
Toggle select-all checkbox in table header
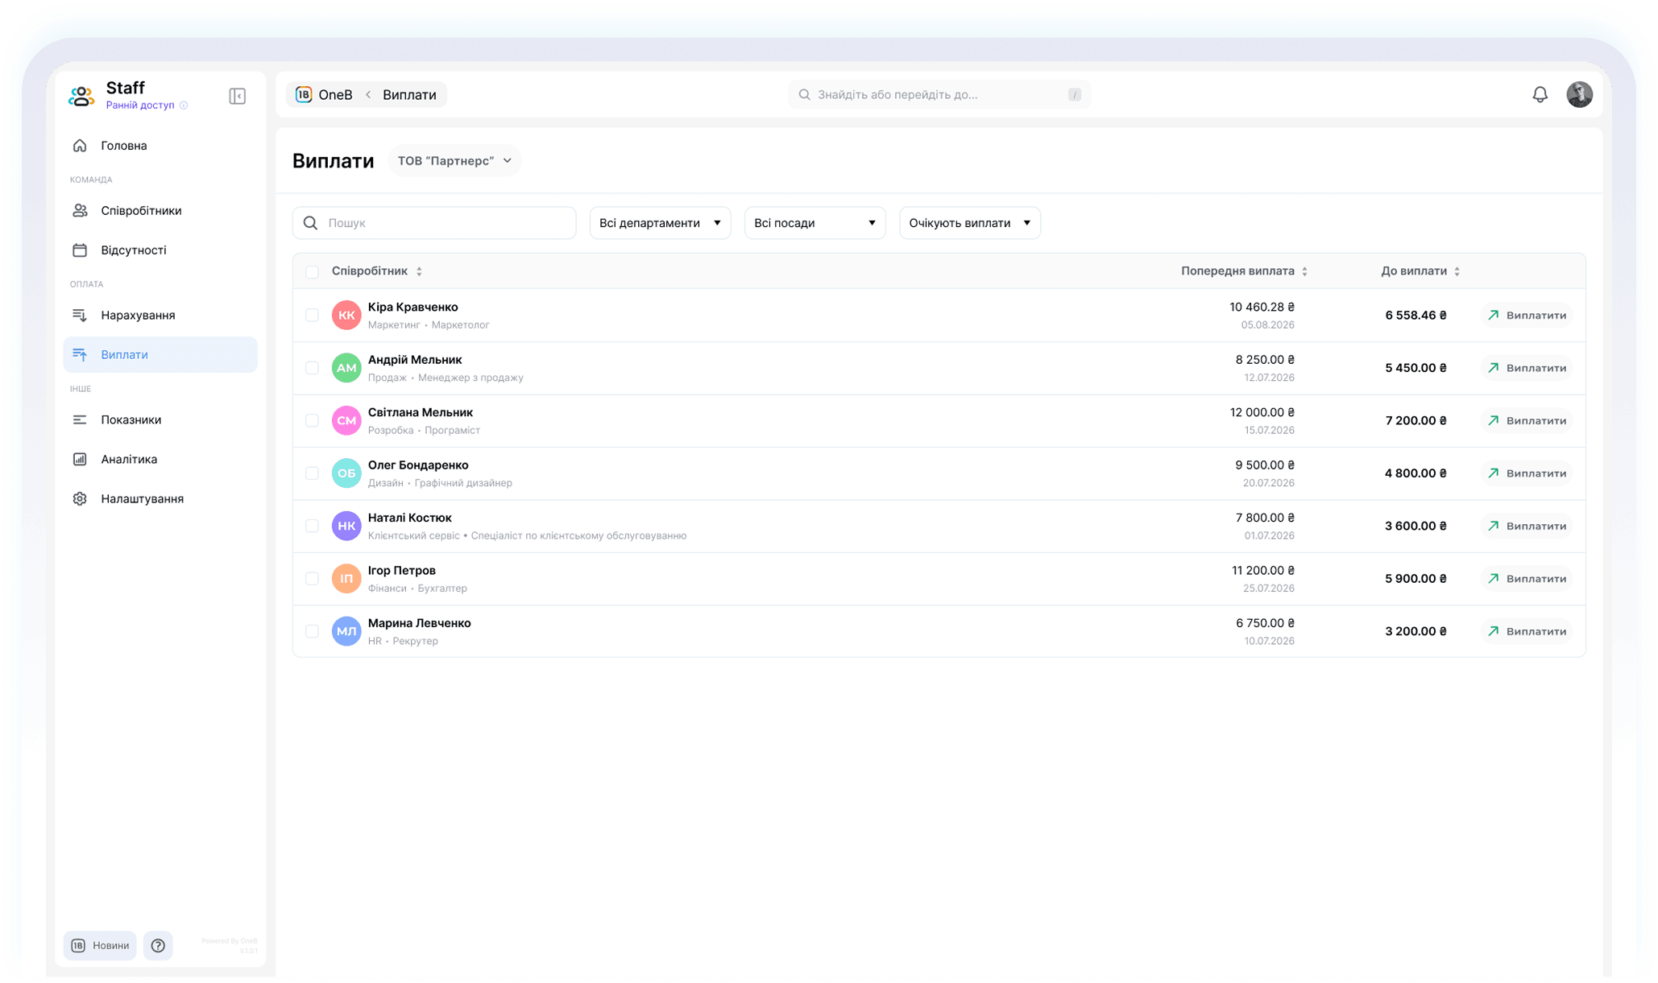[312, 271]
